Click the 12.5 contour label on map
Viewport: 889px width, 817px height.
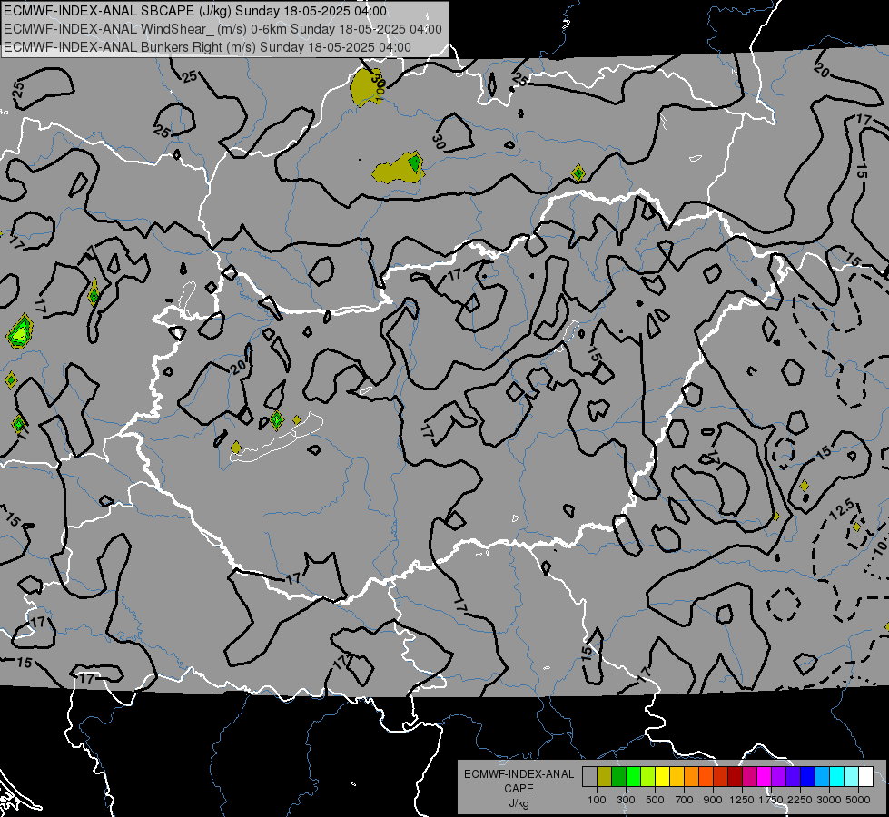coord(842,508)
